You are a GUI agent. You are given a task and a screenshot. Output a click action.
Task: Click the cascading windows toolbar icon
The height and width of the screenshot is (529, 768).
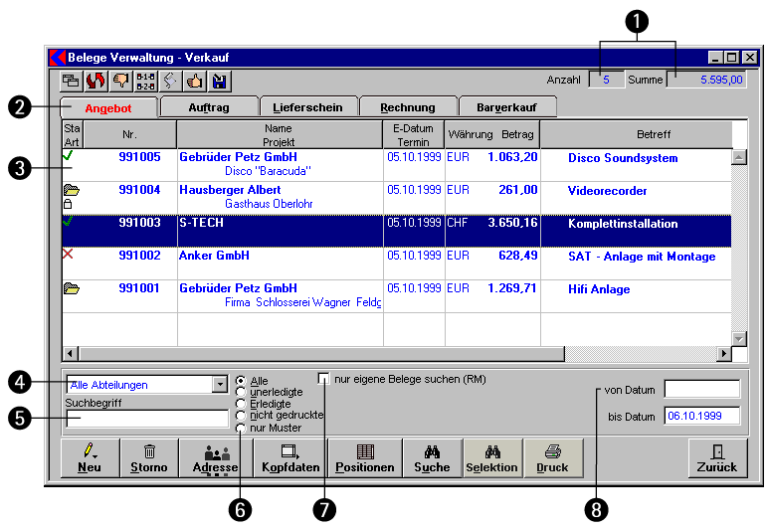pyautogui.click(x=72, y=82)
